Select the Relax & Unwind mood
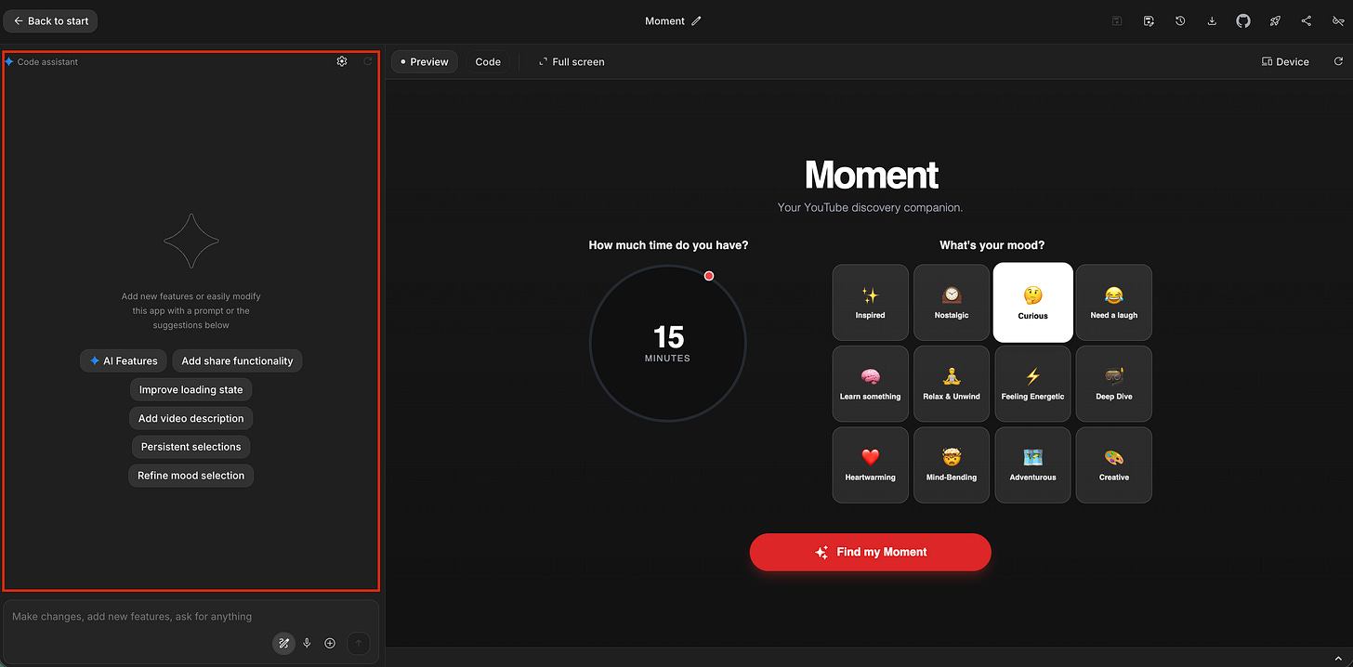 952,384
